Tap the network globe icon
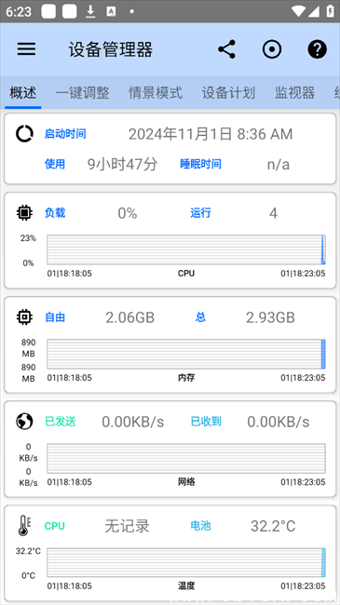The image size is (340, 605). click(24, 422)
